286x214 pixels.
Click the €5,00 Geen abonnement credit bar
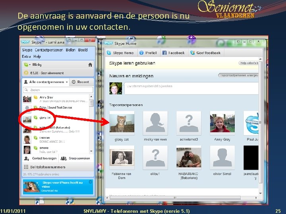[x=58, y=73]
